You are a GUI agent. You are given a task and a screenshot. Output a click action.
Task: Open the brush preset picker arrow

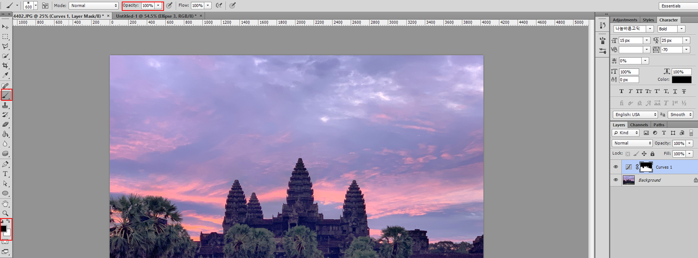(x=36, y=5)
